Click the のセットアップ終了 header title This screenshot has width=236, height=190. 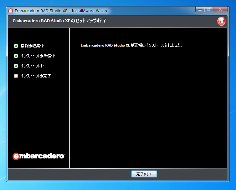click(x=60, y=21)
